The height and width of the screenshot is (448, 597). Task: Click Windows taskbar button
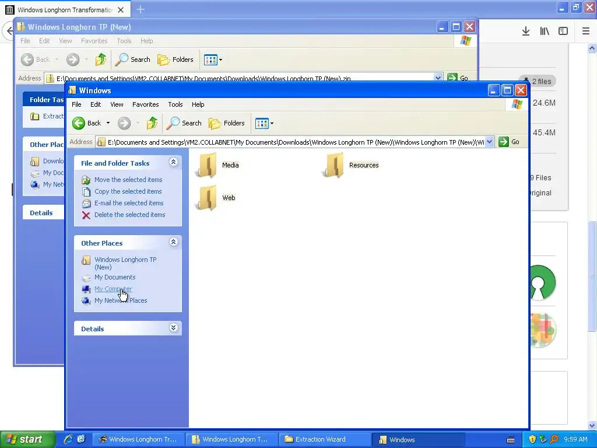coord(418,439)
